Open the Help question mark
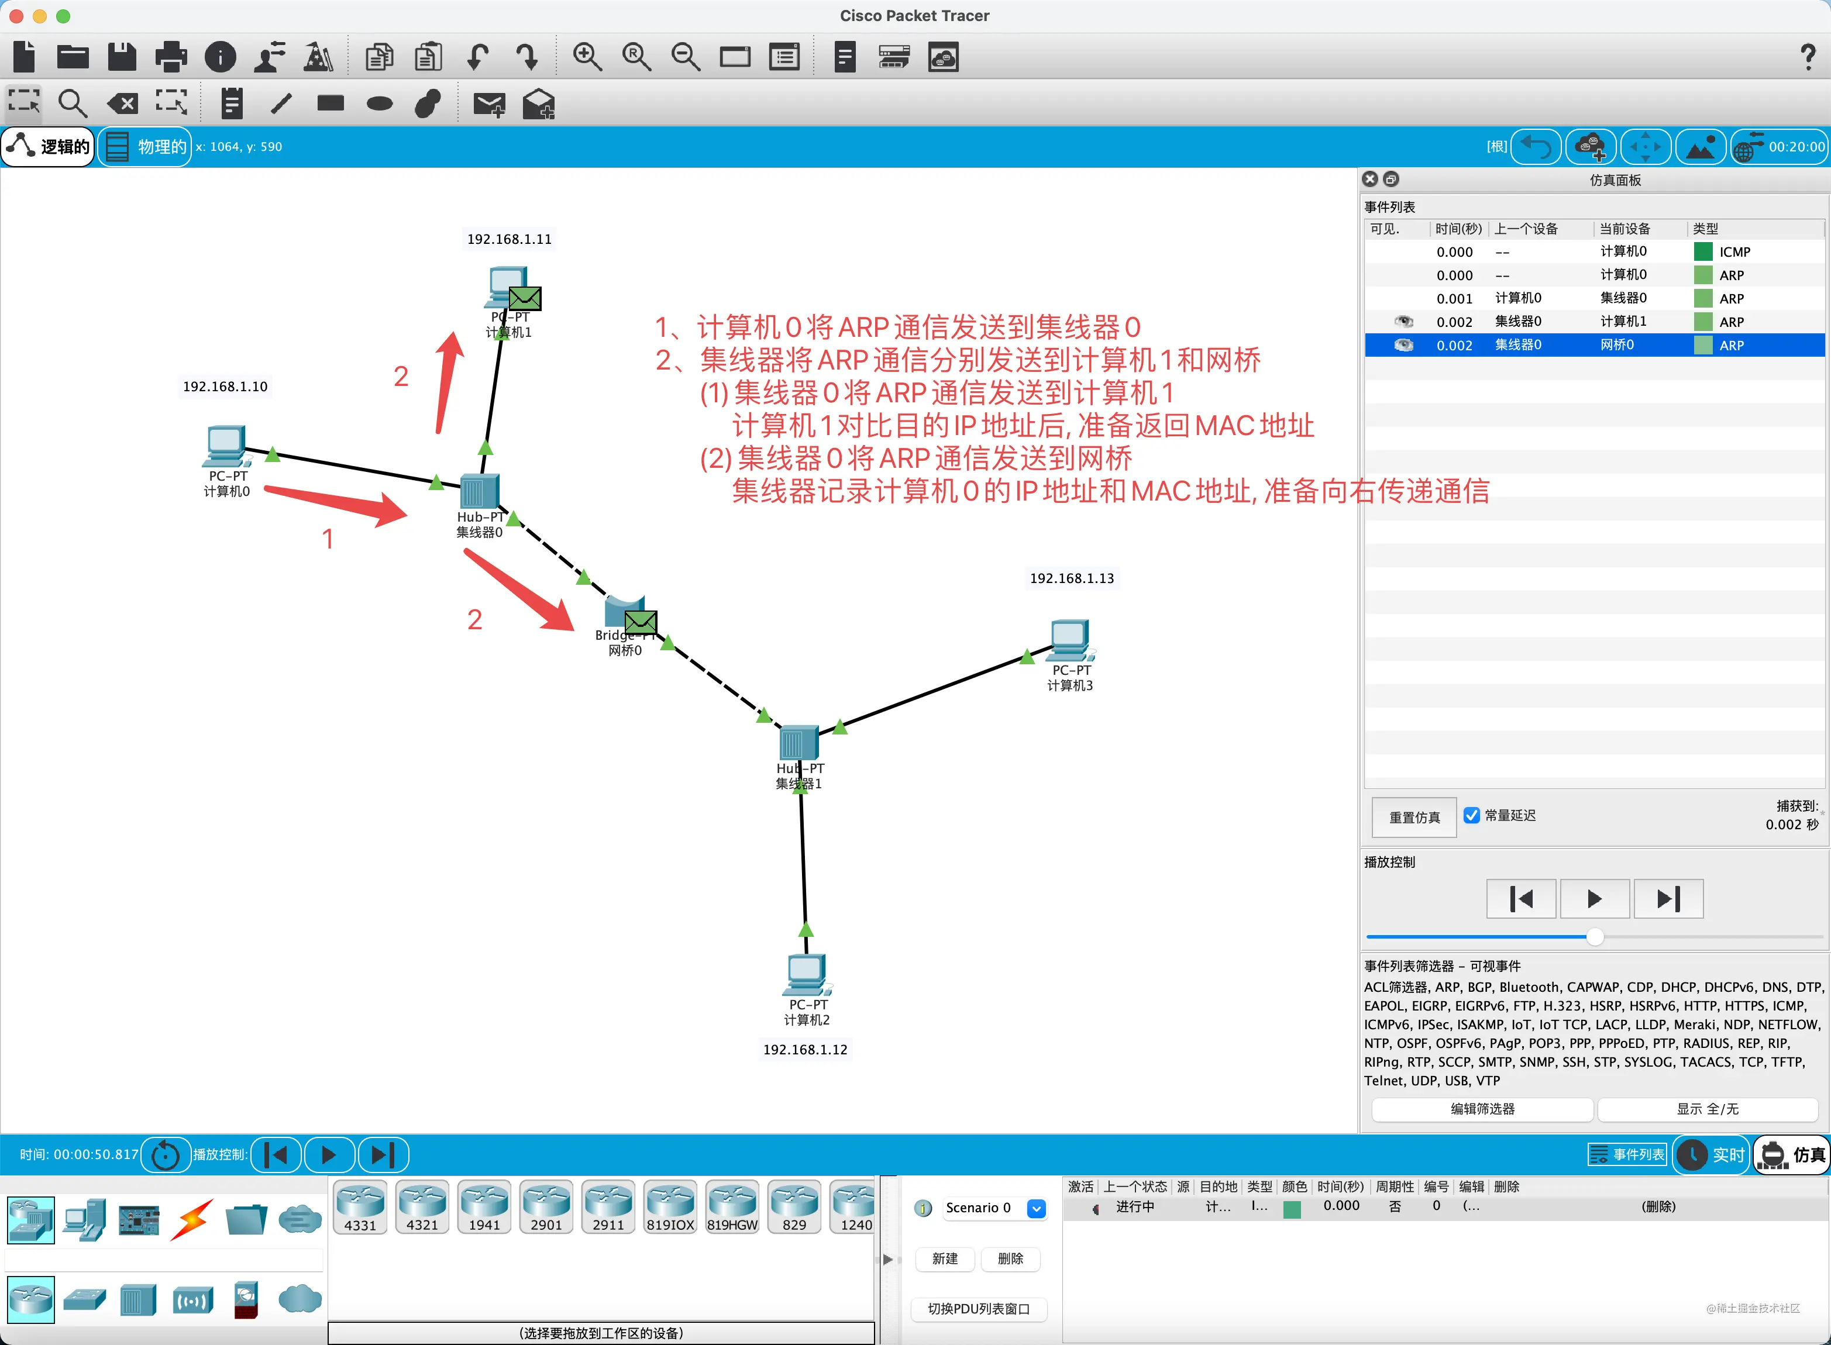The height and width of the screenshot is (1345, 1831). coord(1808,57)
